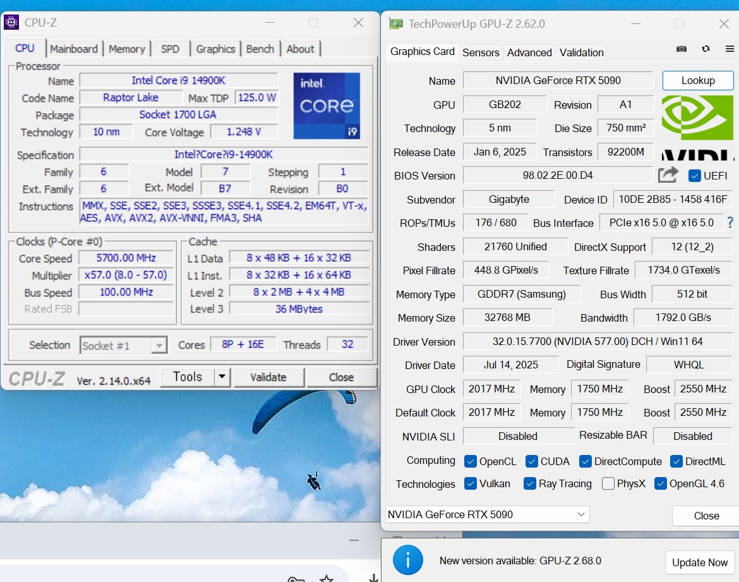This screenshot has width=739, height=582.
Task: Toggle the UEFI checkbox
Action: pyautogui.click(x=695, y=176)
